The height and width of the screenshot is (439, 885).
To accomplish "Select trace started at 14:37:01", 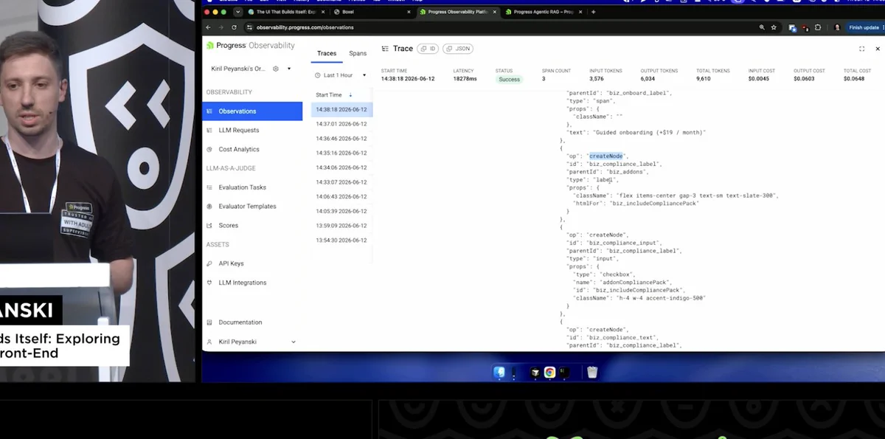I will 341,124.
